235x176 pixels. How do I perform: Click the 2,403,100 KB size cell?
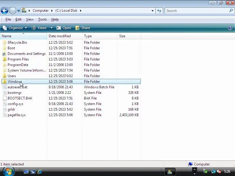pyautogui.click(x=129, y=115)
